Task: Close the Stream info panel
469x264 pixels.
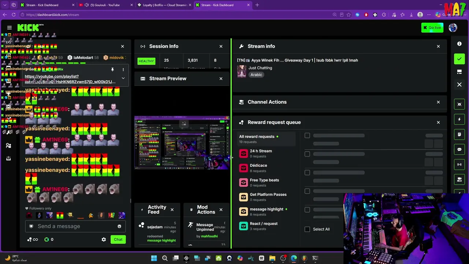Action: coord(438,46)
